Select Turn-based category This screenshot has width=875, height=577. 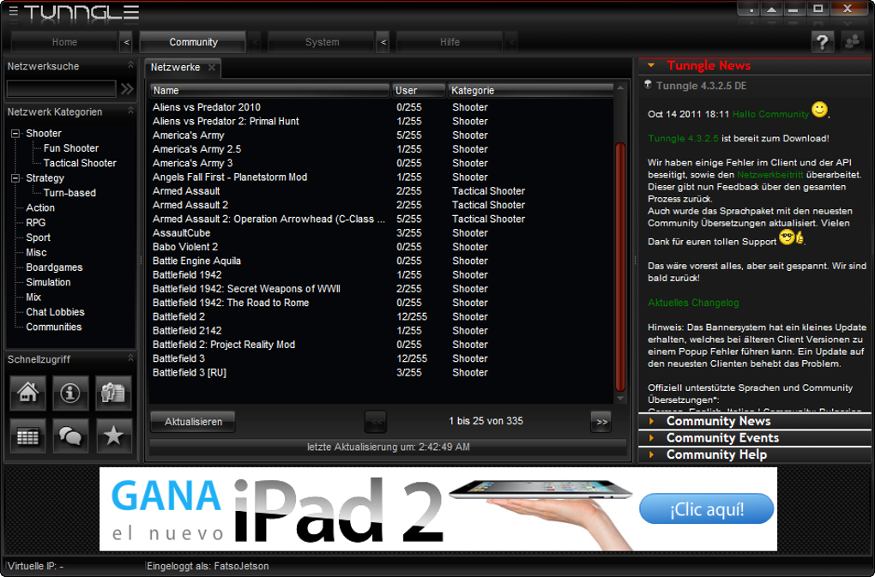(69, 193)
